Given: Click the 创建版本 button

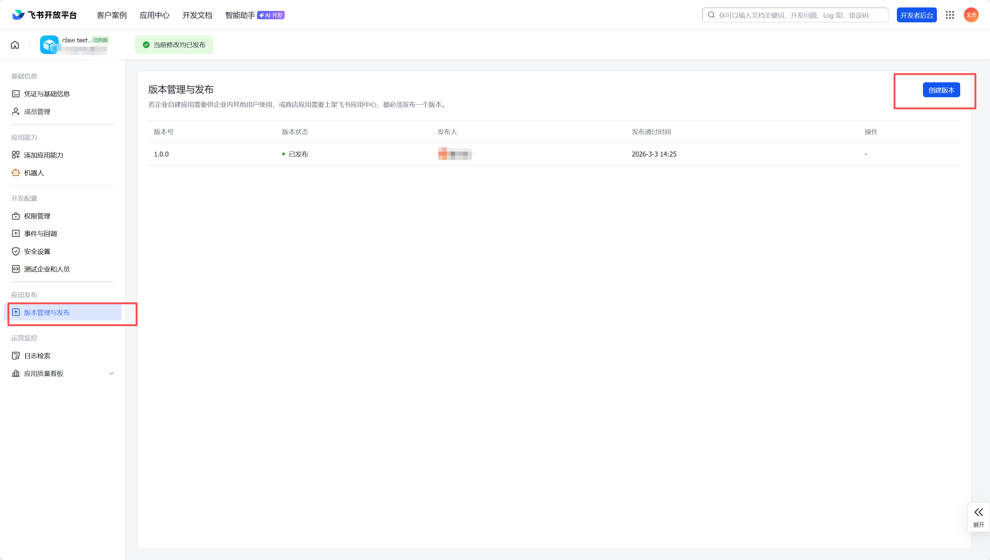Looking at the screenshot, I should point(941,90).
